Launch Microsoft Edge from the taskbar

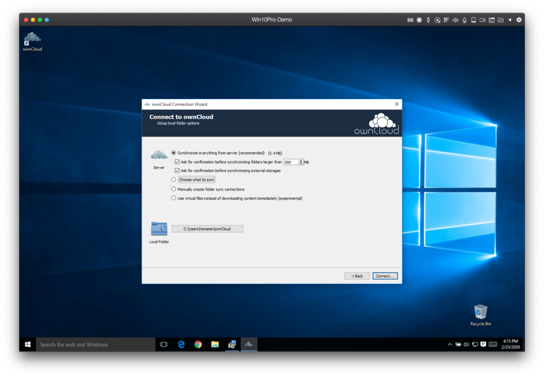(181, 345)
